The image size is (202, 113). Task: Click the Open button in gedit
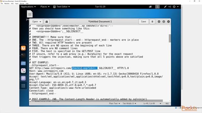point(35,22)
